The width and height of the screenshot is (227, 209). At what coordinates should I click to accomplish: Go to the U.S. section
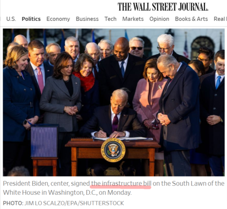tap(11, 19)
